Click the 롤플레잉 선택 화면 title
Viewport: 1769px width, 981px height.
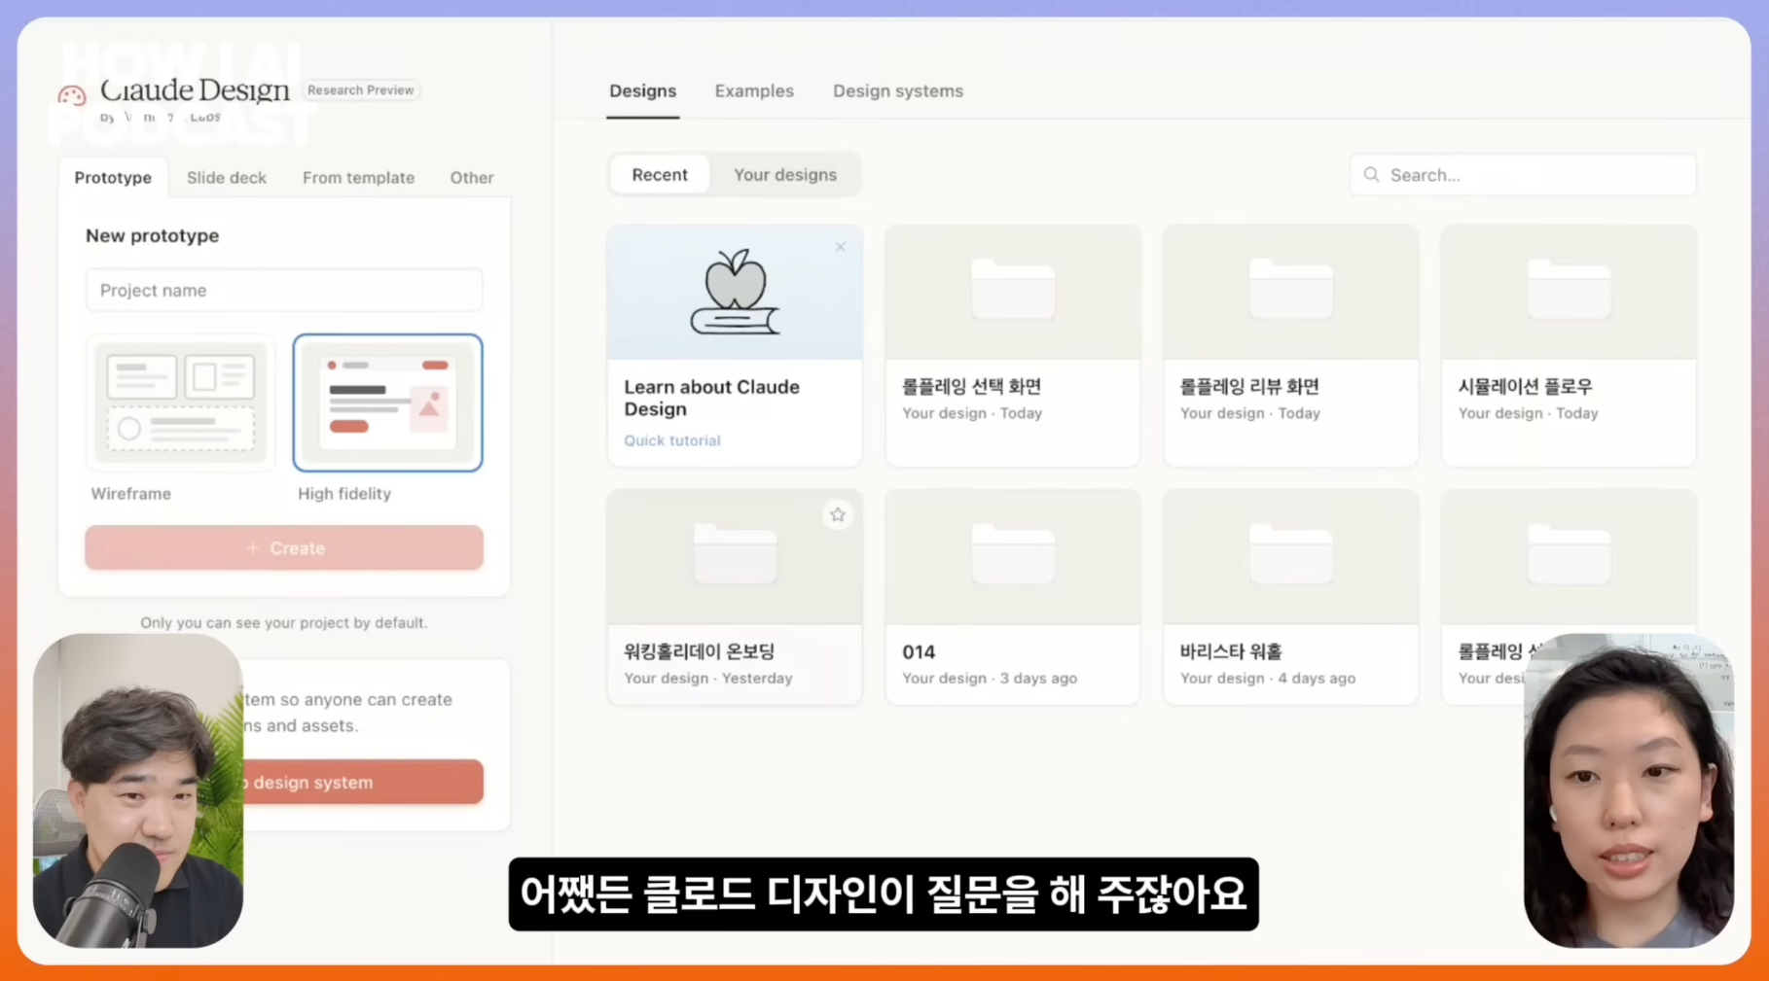[972, 387]
